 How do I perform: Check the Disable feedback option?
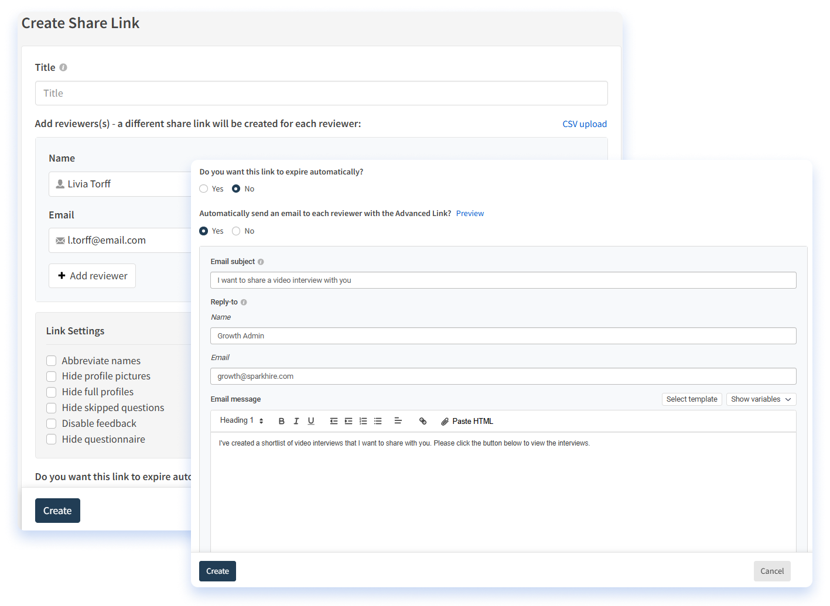point(52,423)
